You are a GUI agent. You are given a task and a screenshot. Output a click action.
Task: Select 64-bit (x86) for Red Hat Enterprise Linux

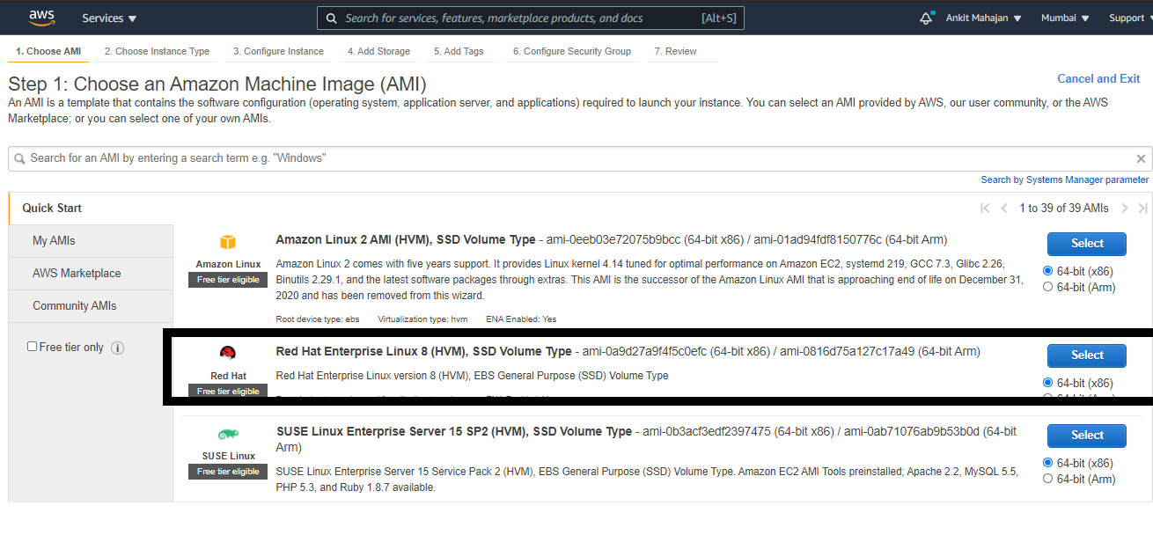tap(1047, 383)
